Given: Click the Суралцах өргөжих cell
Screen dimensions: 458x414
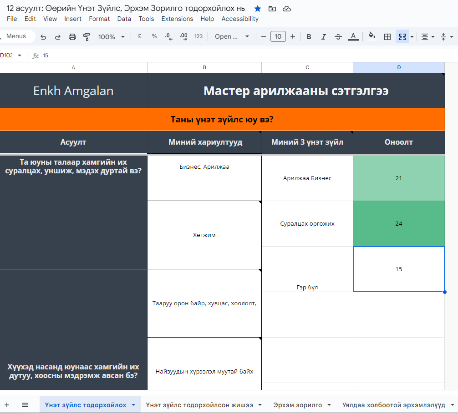Looking at the screenshot, I should (x=307, y=224).
